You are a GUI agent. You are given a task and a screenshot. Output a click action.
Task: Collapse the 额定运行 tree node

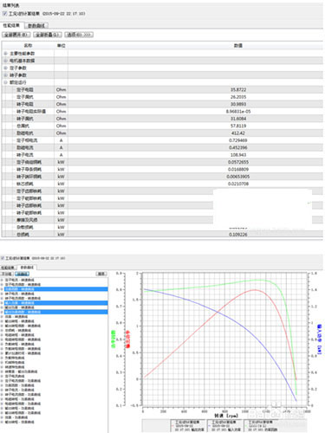[5, 82]
